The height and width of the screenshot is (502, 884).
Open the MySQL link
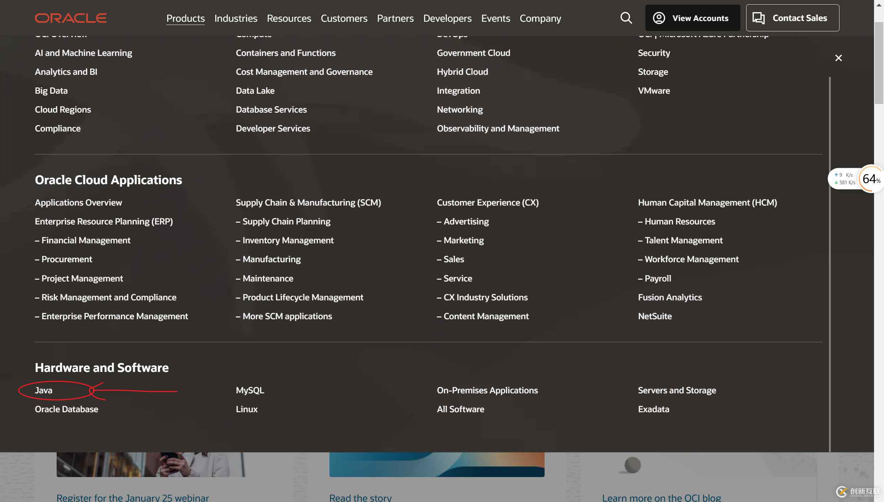click(x=250, y=390)
